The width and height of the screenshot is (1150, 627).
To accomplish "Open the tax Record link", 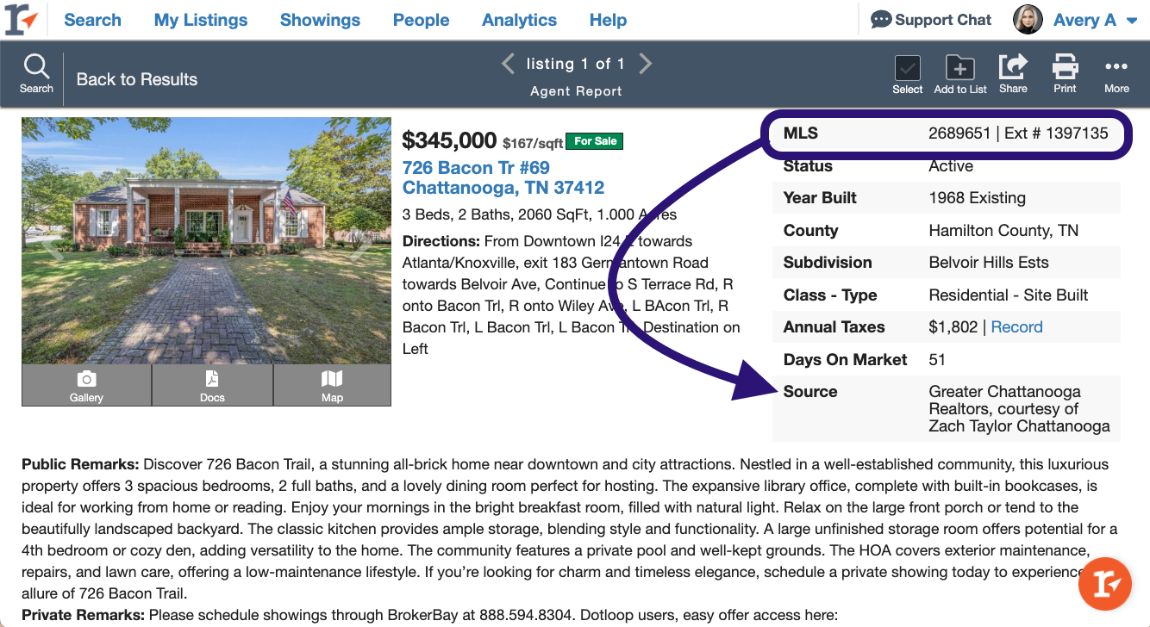I will [1016, 327].
